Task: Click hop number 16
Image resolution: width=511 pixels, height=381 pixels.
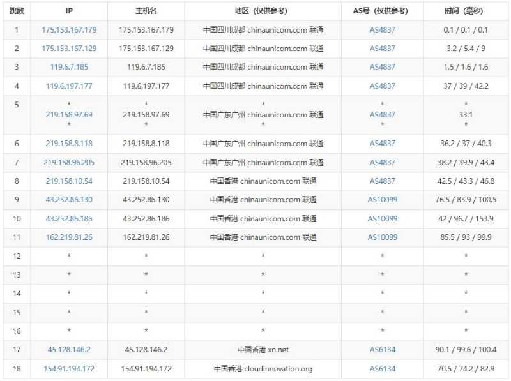Action: [x=17, y=331]
